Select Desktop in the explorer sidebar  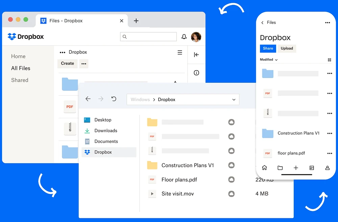109,120
